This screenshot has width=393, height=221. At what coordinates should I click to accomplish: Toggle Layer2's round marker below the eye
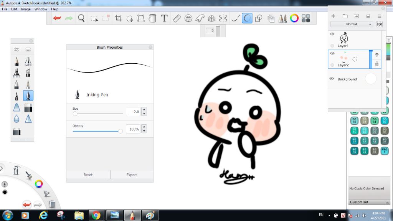point(332,65)
